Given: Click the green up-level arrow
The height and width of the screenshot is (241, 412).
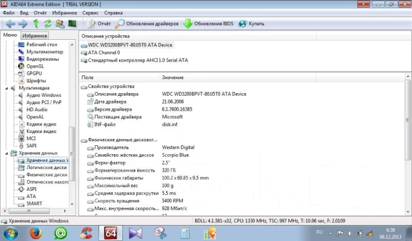Looking at the screenshot, I should coord(36,24).
